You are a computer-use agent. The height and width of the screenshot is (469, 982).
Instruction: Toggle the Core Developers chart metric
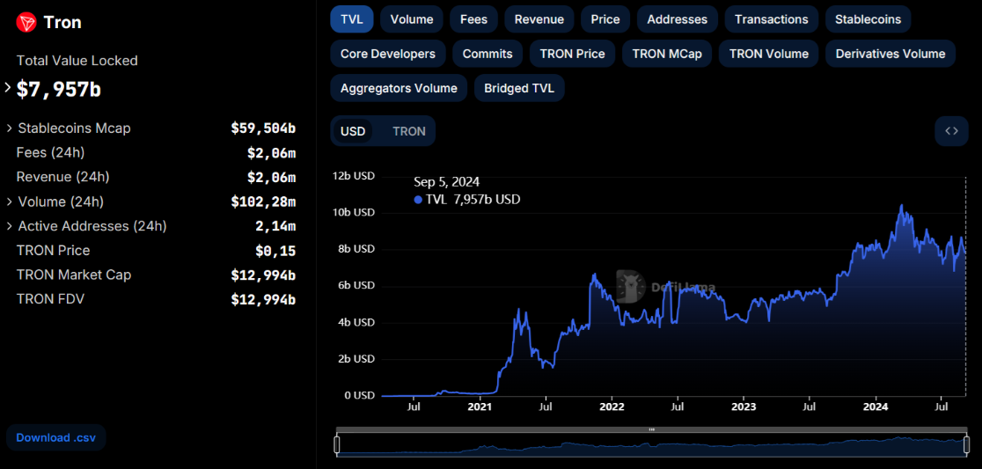click(388, 54)
